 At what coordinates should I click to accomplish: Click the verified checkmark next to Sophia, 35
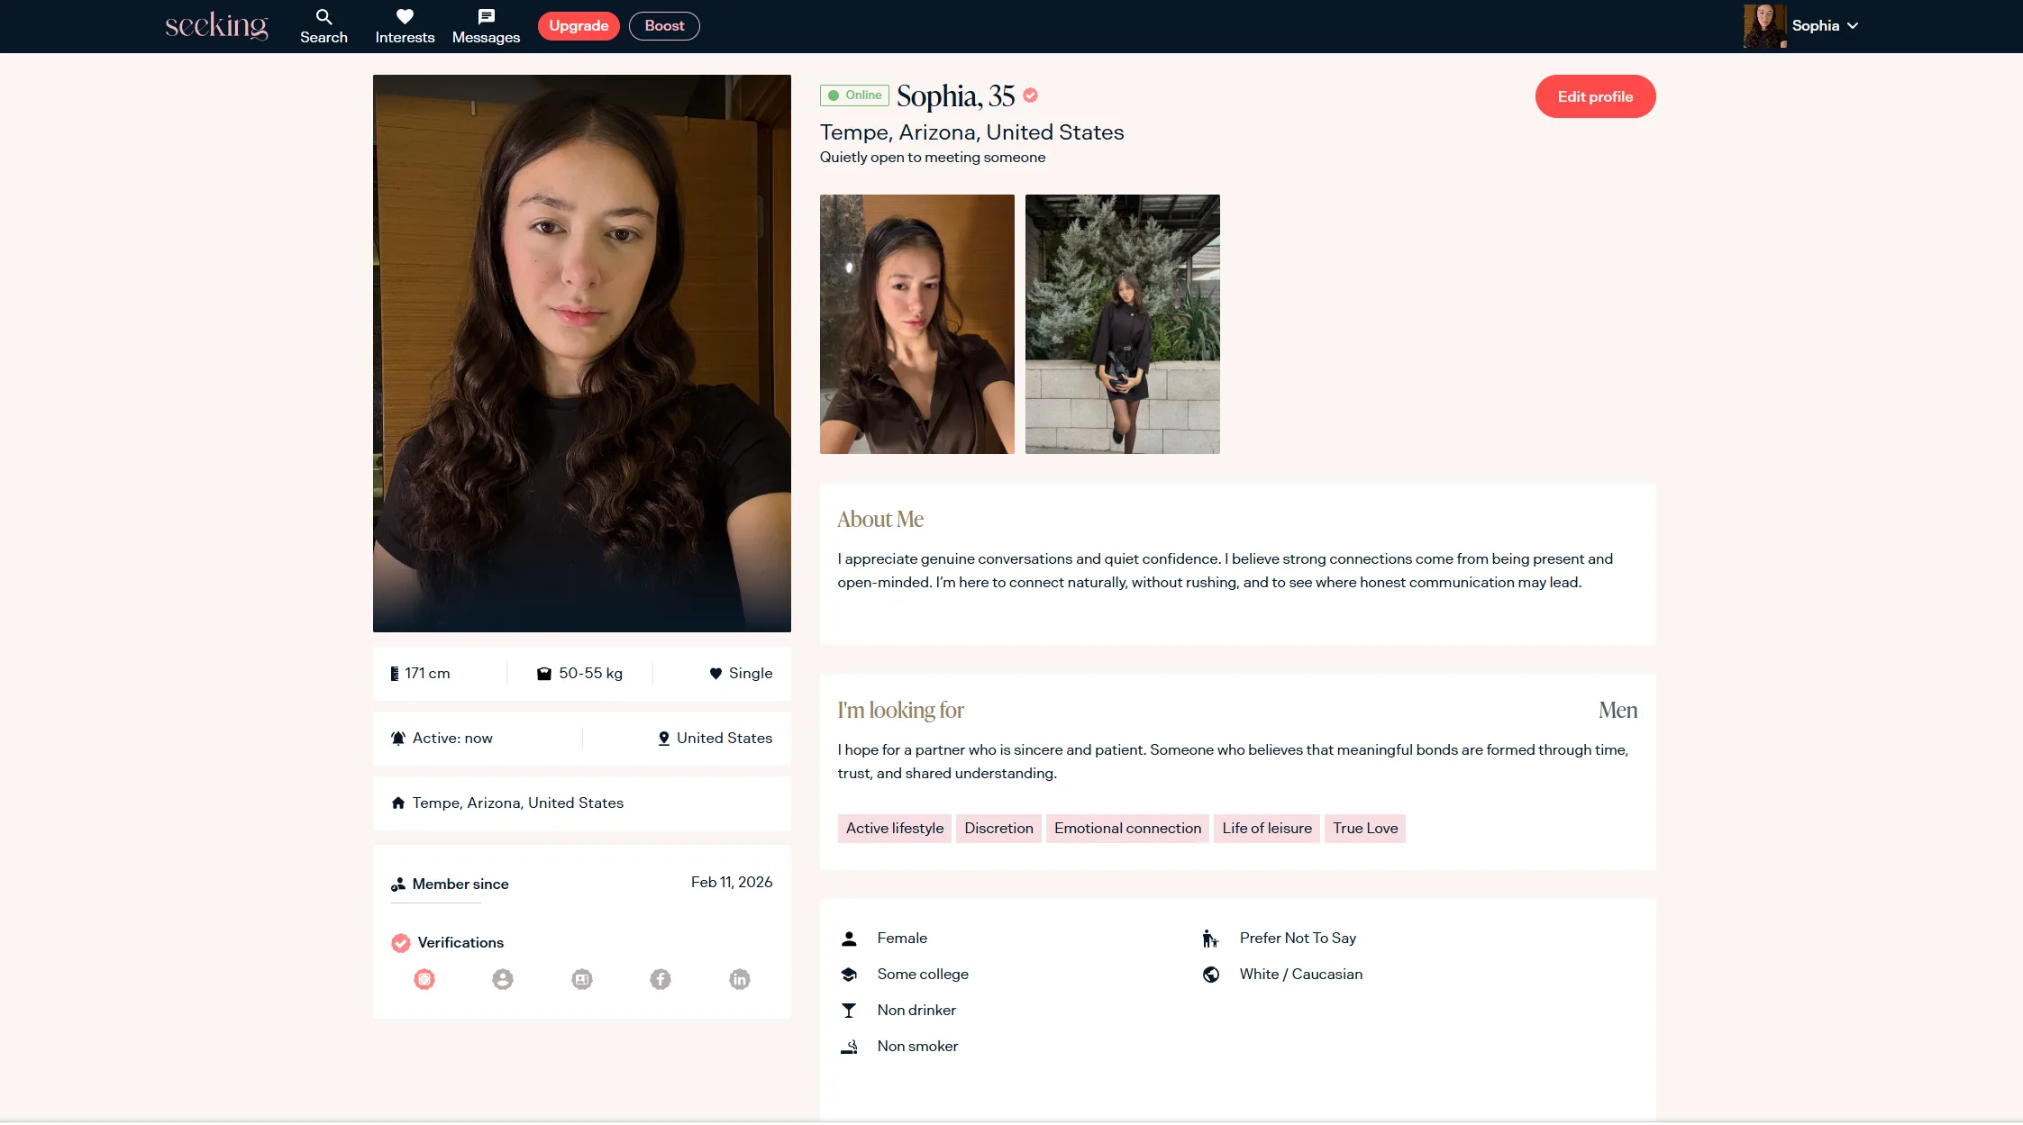1031,95
